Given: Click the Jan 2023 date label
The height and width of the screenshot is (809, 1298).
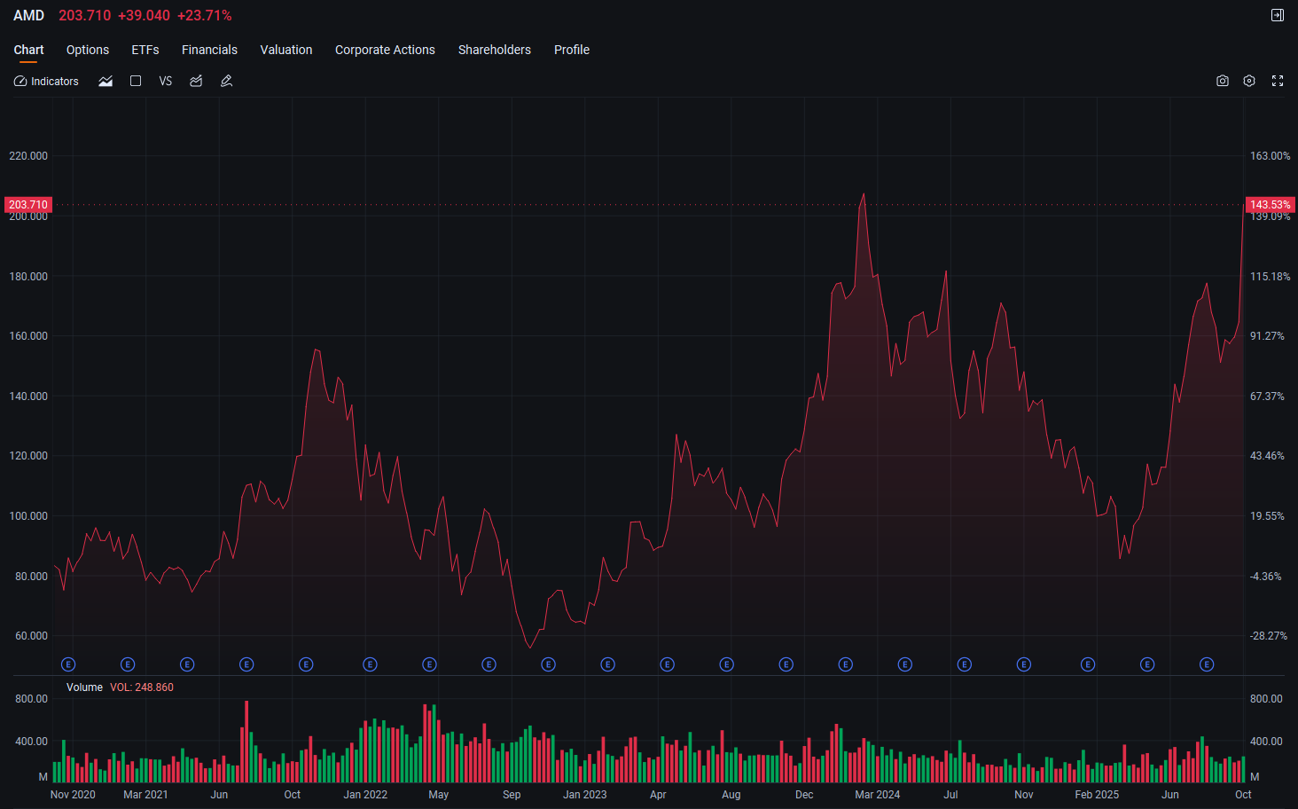Looking at the screenshot, I should click(x=585, y=795).
